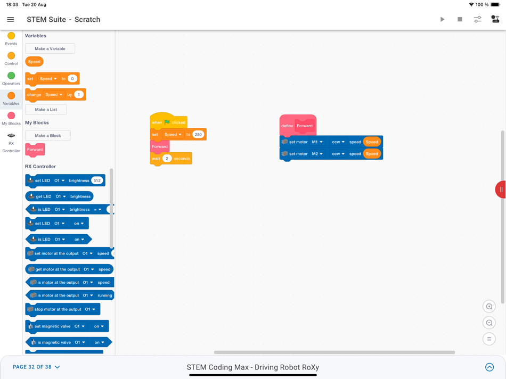The image size is (506, 379).
Task: Open O1 dropdown in stop motor block
Action: [x=90, y=309]
